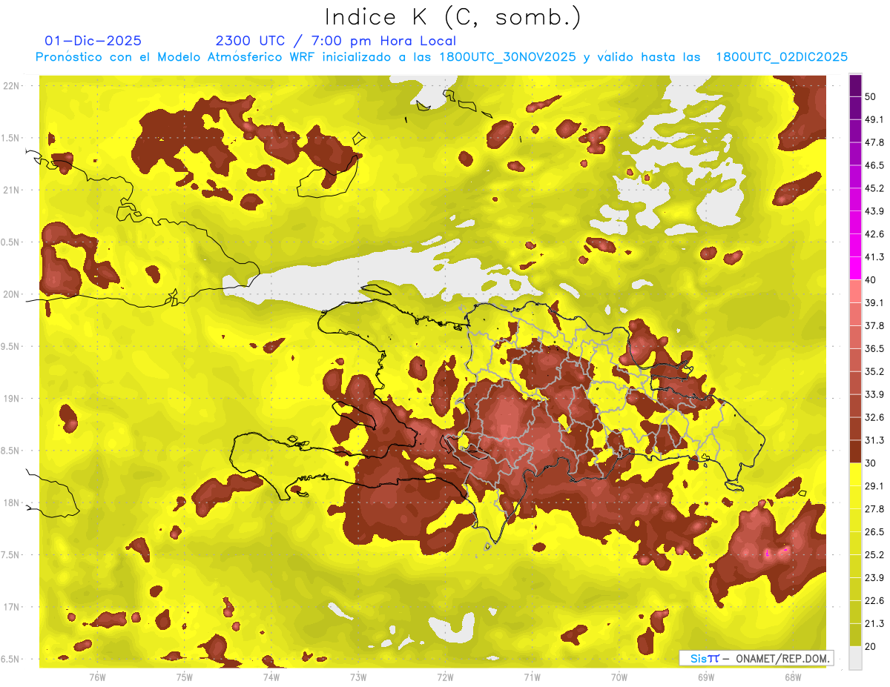Click the '68W' longitude label

(x=792, y=677)
